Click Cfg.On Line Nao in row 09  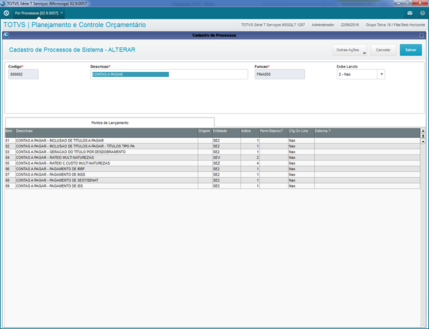[x=301, y=186]
